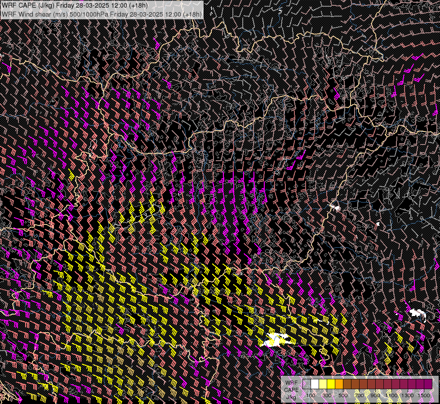Screen dimensions: 440x404
Task: Click the '1300' label in the legend
Action: tap(408, 395)
